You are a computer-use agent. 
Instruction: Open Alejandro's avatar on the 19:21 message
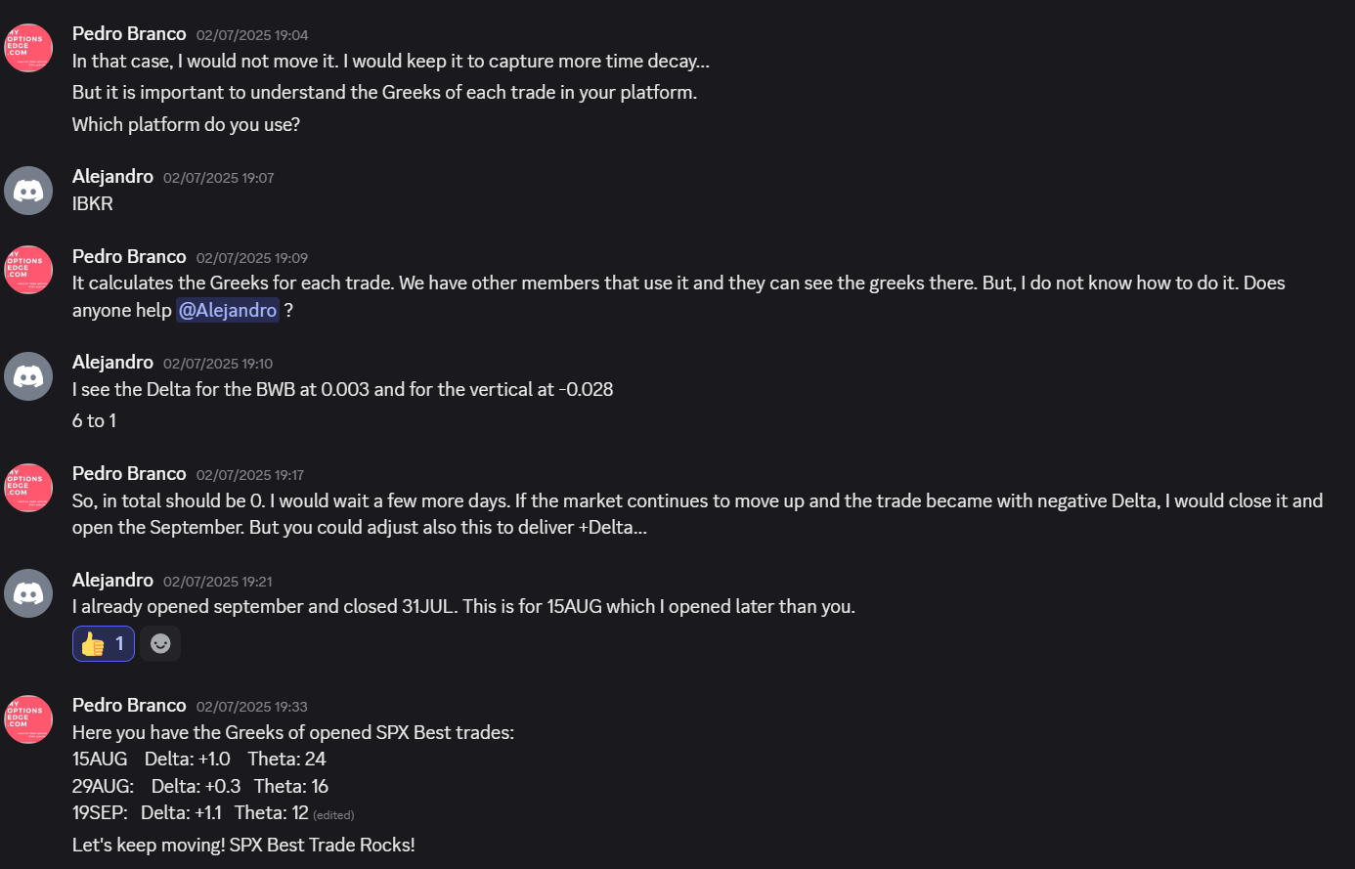[28, 593]
